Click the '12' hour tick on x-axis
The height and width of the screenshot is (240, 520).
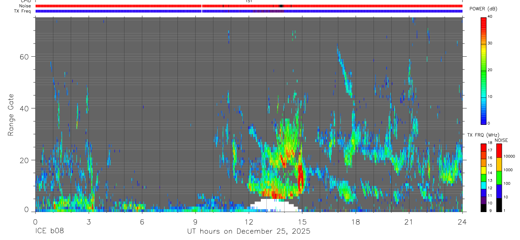pos(249,221)
